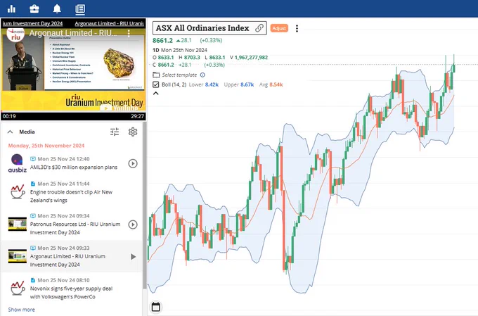Open Media filter sliders icon

[x=115, y=132]
